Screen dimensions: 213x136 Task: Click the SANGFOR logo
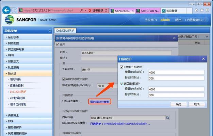(x=20, y=20)
